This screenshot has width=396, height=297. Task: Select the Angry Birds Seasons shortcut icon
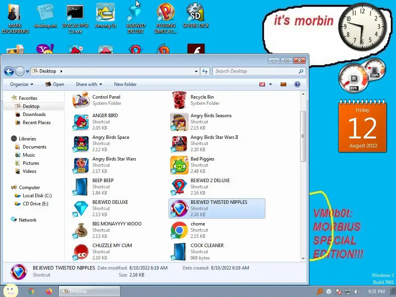pyautogui.click(x=179, y=122)
